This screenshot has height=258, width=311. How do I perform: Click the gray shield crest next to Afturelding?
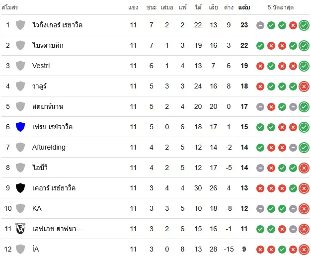tap(20, 147)
